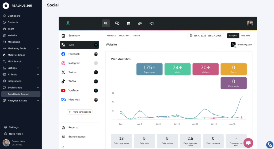Click Facebook's connected account avatar
This screenshot has width=274, height=149.
96,54
